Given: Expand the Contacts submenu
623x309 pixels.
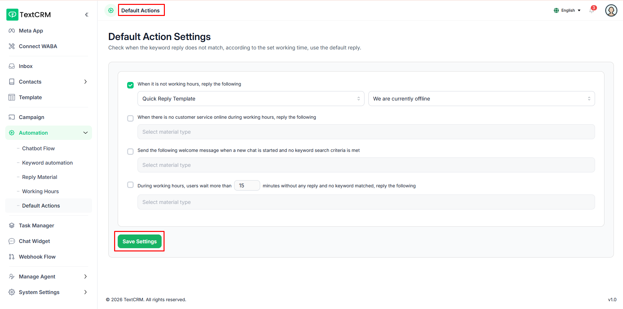Looking at the screenshot, I should coord(86,82).
